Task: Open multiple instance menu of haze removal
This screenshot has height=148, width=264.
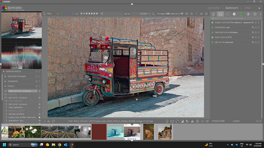Action: click(x=253, y=32)
